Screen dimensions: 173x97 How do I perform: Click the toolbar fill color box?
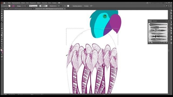point(1,50)
